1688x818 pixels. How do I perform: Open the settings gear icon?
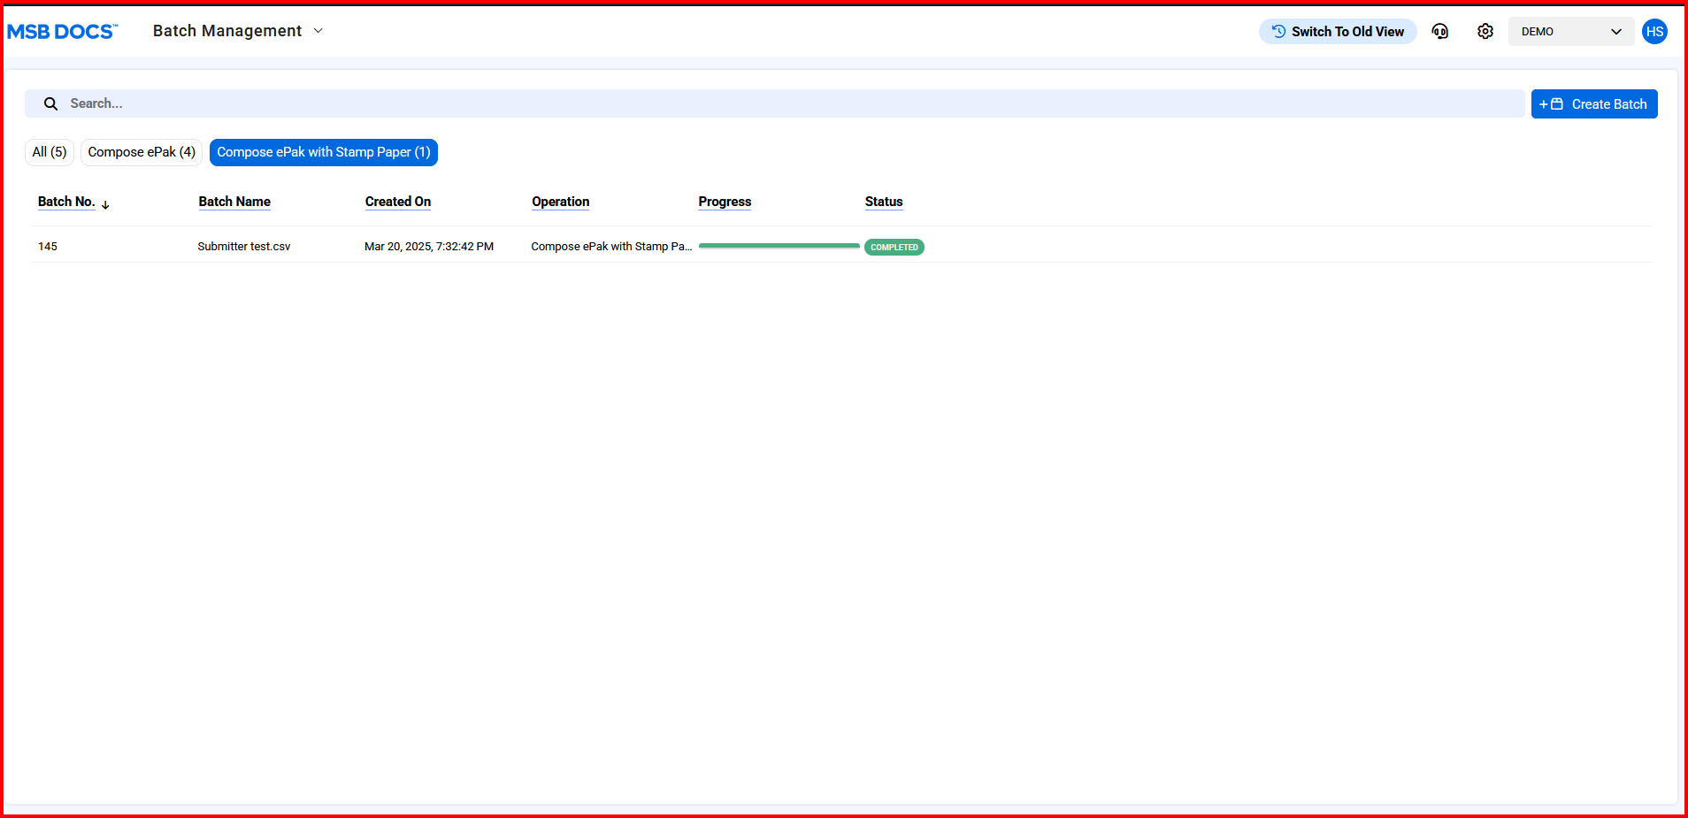pos(1485,32)
